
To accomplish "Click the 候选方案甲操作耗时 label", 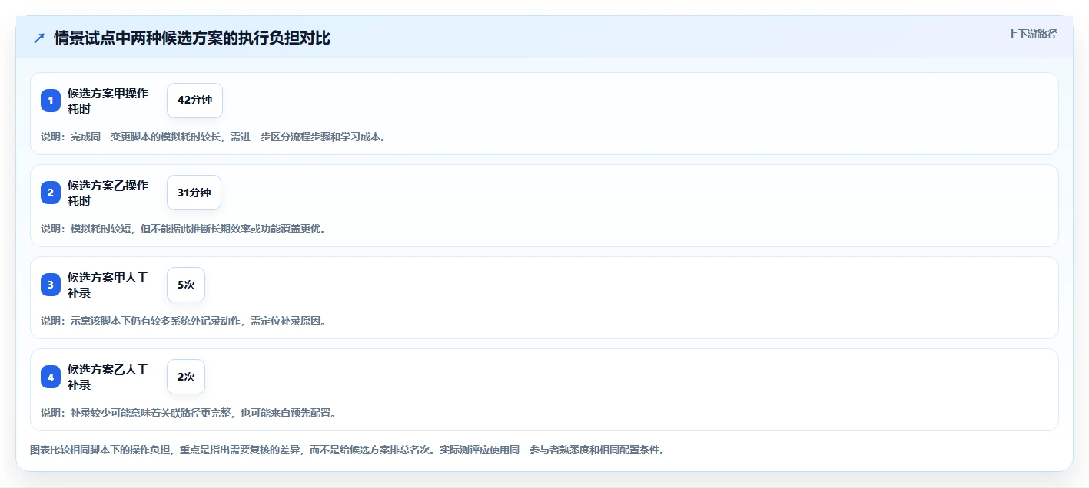I will click(x=108, y=101).
